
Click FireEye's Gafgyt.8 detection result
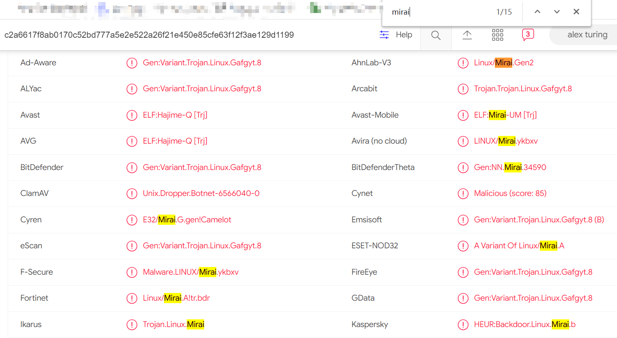click(x=533, y=272)
